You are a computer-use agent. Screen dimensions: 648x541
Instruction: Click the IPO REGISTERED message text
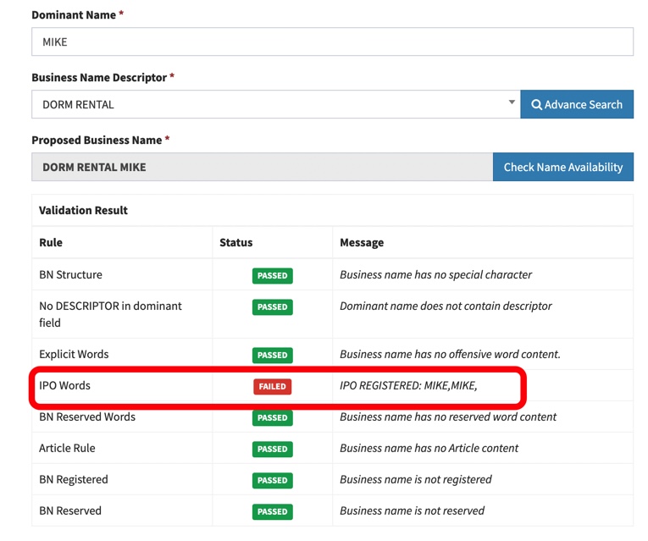[408, 386]
